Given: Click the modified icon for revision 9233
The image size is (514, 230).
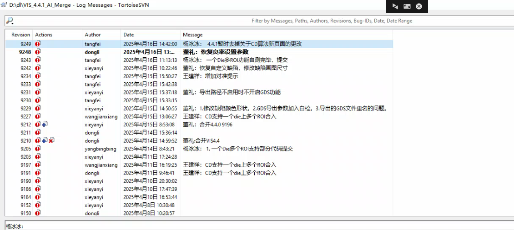Looking at the screenshot, I should (x=38, y=84).
